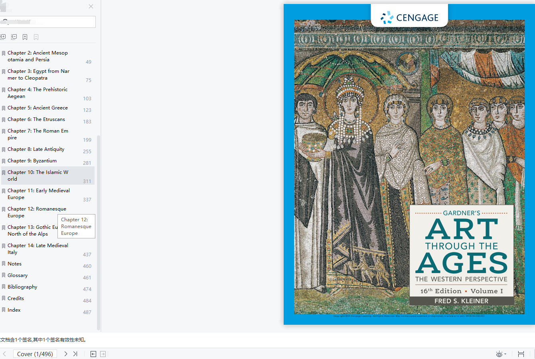The image size is (535, 359).
Task: Click the page layout icon in status bar
Action: pyautogui.click(x=521, y=354)
